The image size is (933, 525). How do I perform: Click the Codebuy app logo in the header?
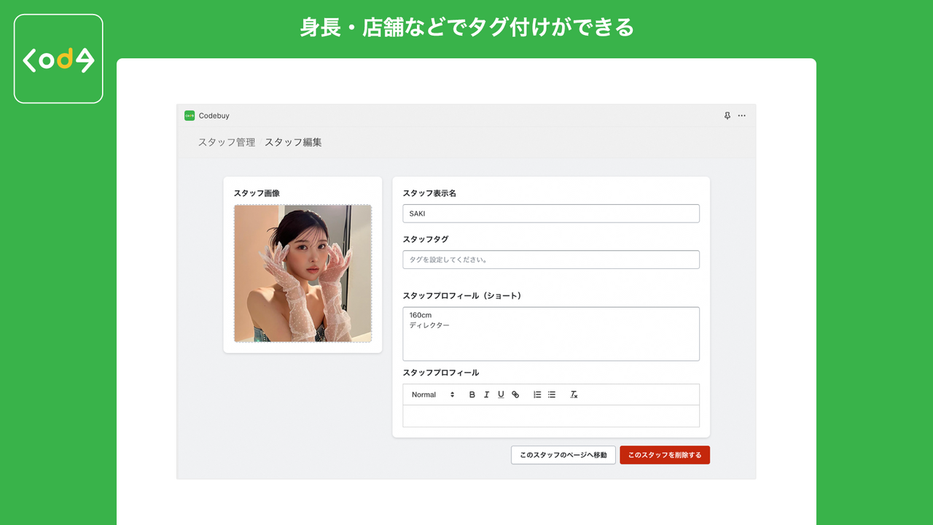coord(189,115)
